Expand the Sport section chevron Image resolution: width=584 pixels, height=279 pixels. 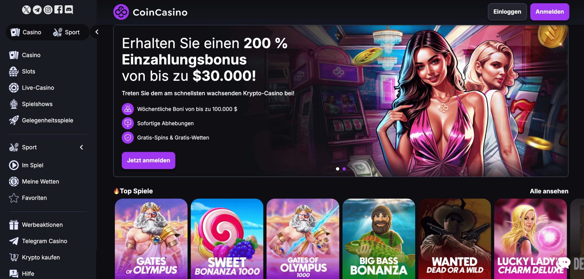click(x=81, y=147)
